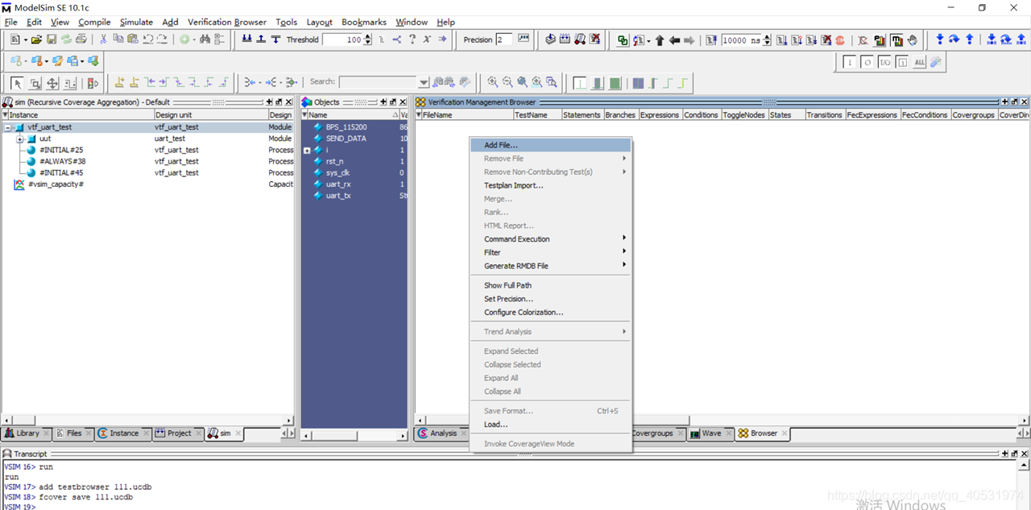The height and width of the screenshot is (510, 1031).
Task: Increase the run length stepper value
Action: 767,36
